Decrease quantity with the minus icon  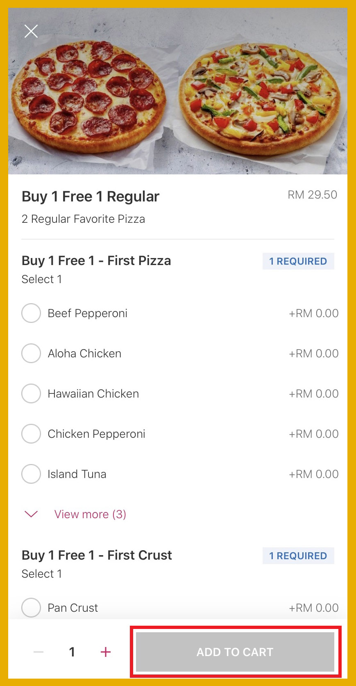39,652
